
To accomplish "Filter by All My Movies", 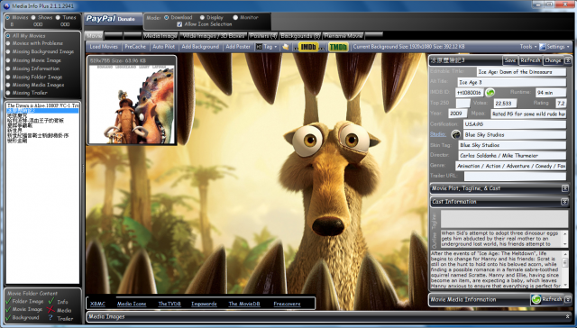I will pos(8,36).
